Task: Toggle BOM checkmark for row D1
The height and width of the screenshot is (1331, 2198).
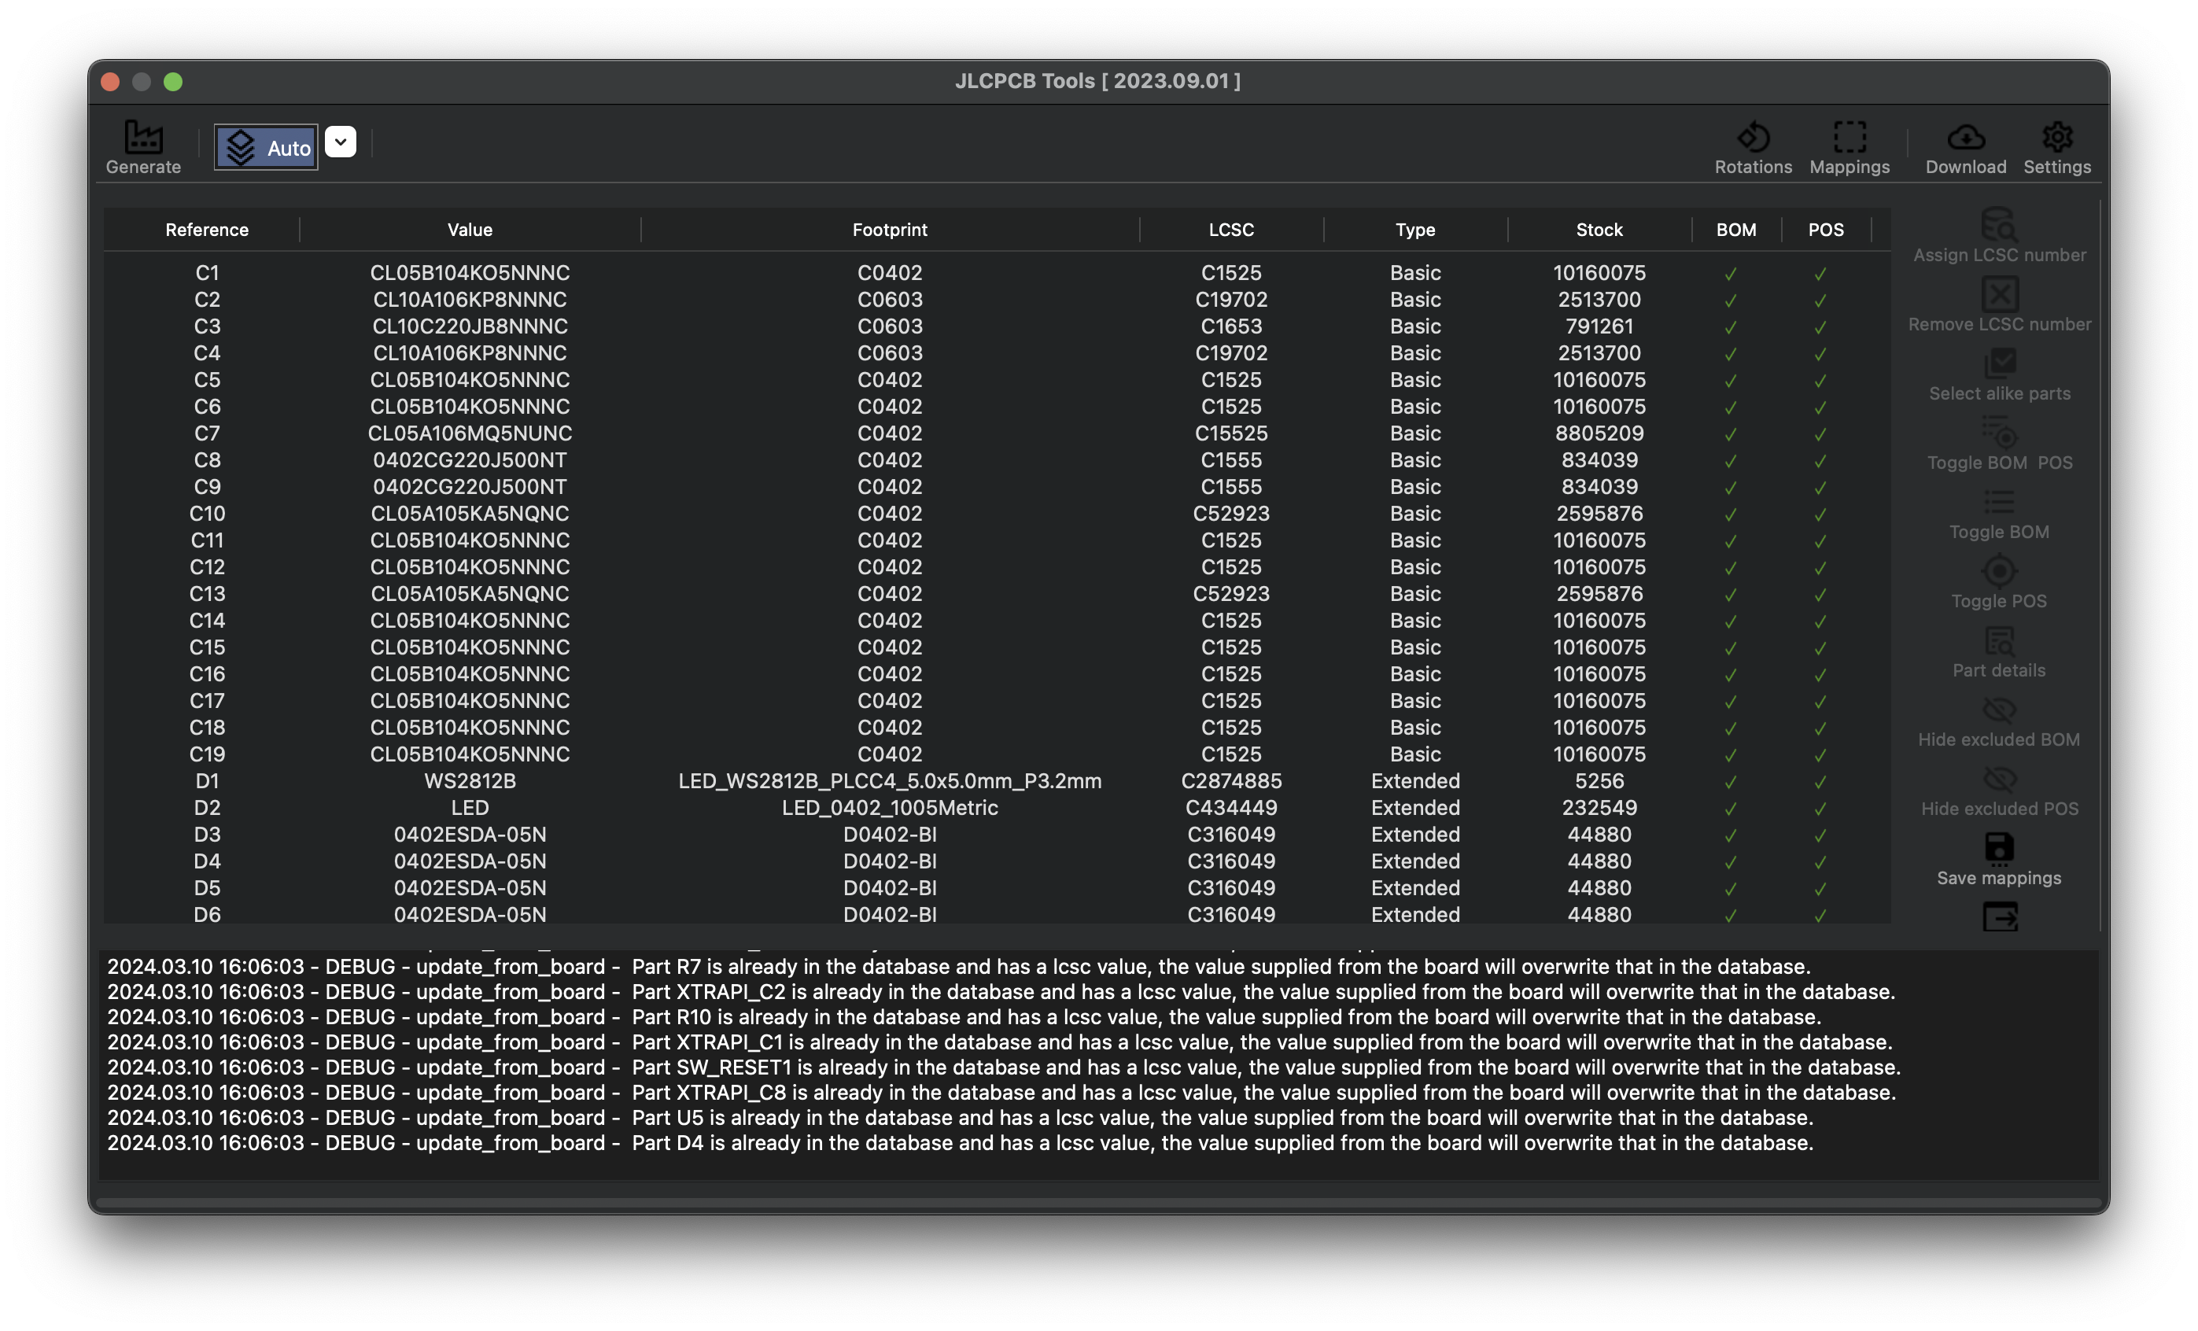Action: click(x=1730, y=783)
